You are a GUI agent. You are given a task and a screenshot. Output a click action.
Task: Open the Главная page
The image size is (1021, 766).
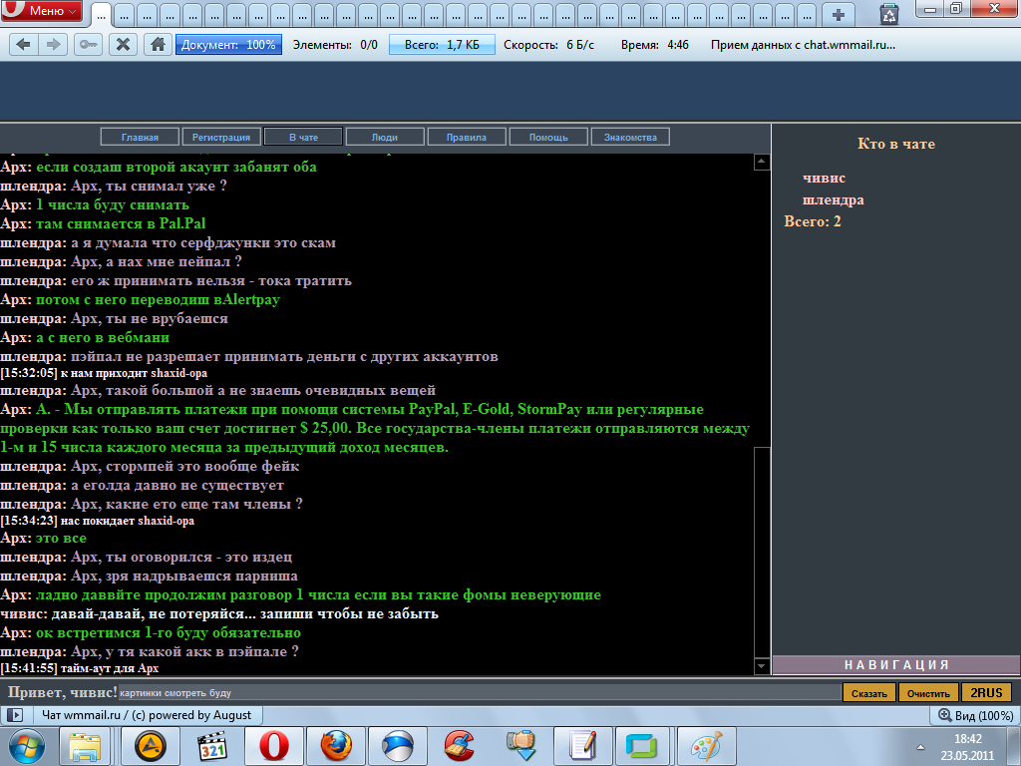140,137
